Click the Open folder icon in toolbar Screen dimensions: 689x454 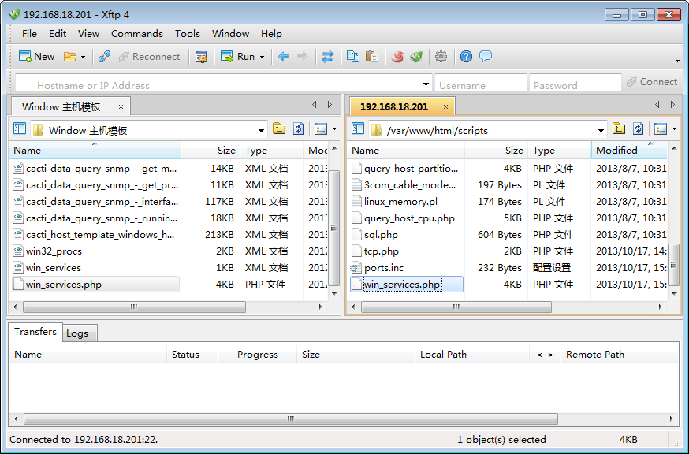(x=69, y=57)
